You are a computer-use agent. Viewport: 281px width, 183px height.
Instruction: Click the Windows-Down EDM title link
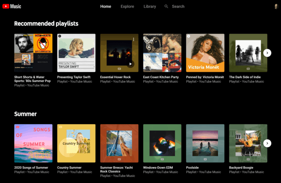click(158, 168)
